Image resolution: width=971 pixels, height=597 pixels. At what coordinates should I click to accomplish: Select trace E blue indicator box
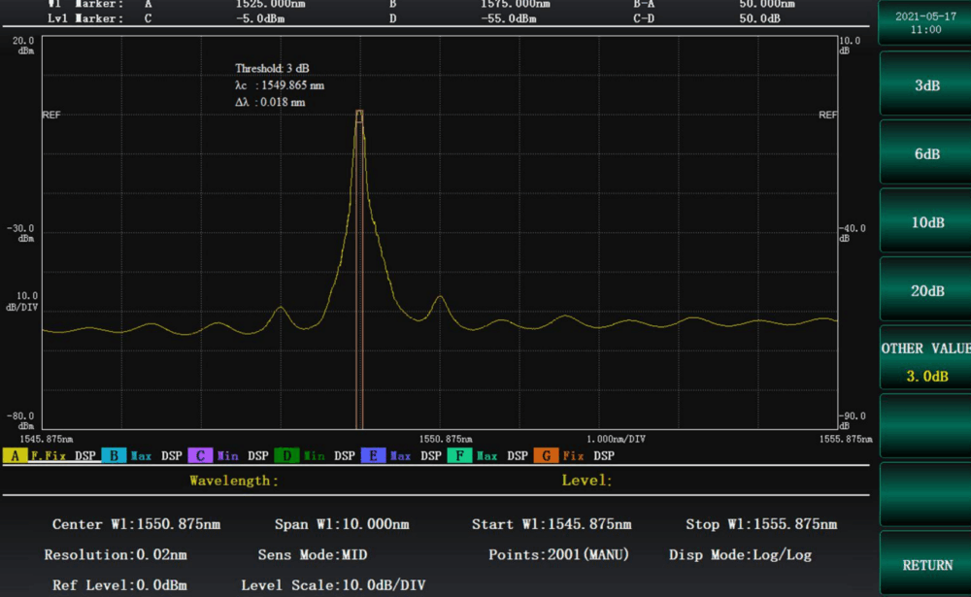[x=373, y=455]
